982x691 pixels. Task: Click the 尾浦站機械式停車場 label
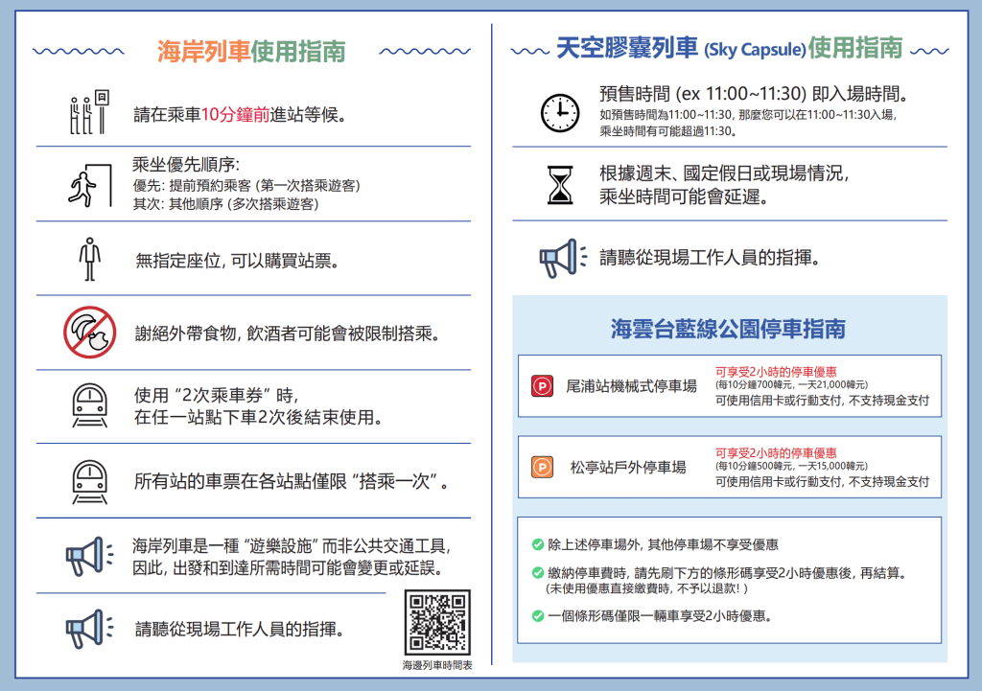pos(631,386)
